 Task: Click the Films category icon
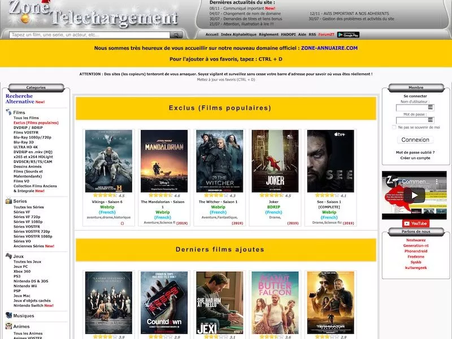pyautogui.click(x=8, y=112)
